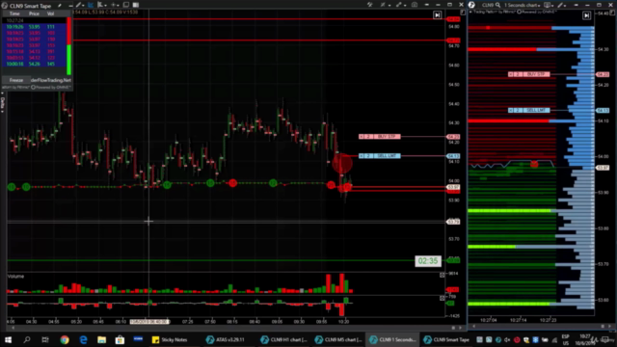Click the link tool icon in main chart title bar
Screen dimensions: 617x347
coord(370,5)
